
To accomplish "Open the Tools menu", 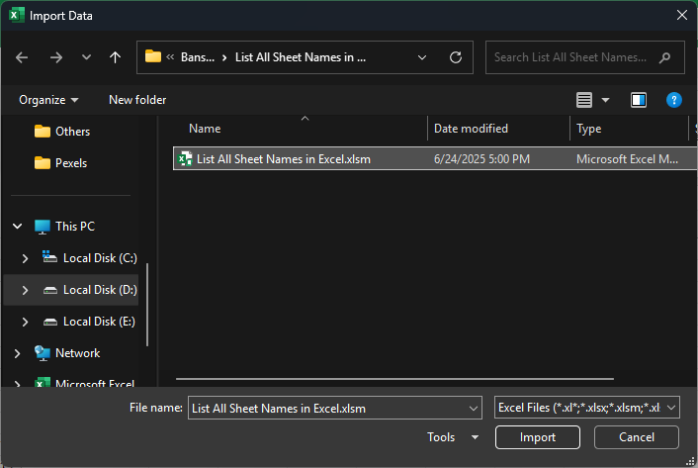I will (x=453, y=437).
